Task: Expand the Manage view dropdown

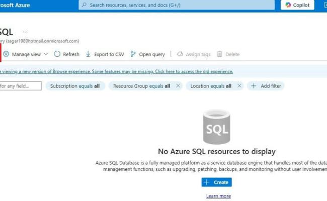Action: coord(46,54)
